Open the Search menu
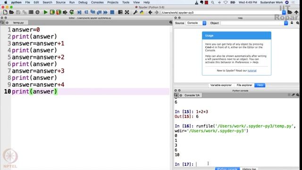 (47, 2)
